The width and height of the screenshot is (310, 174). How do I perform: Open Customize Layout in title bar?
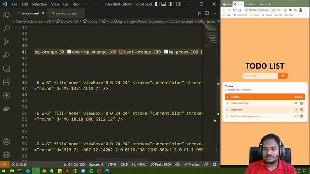(x=178, y=4)
